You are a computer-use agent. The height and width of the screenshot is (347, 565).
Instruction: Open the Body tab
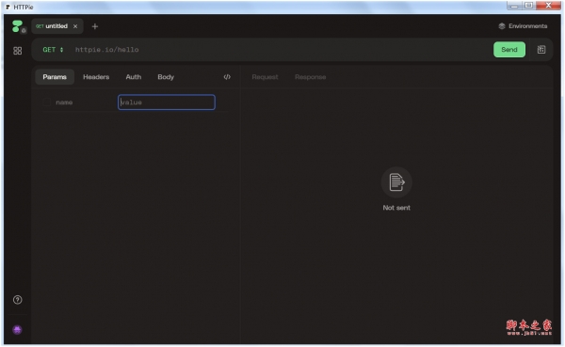click(166, 77)
